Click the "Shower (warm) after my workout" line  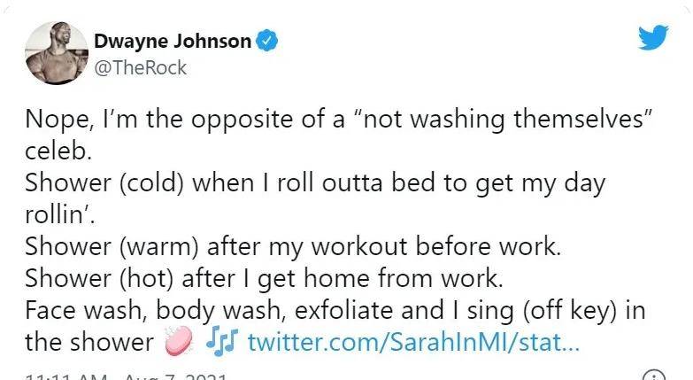pos(293,246)
